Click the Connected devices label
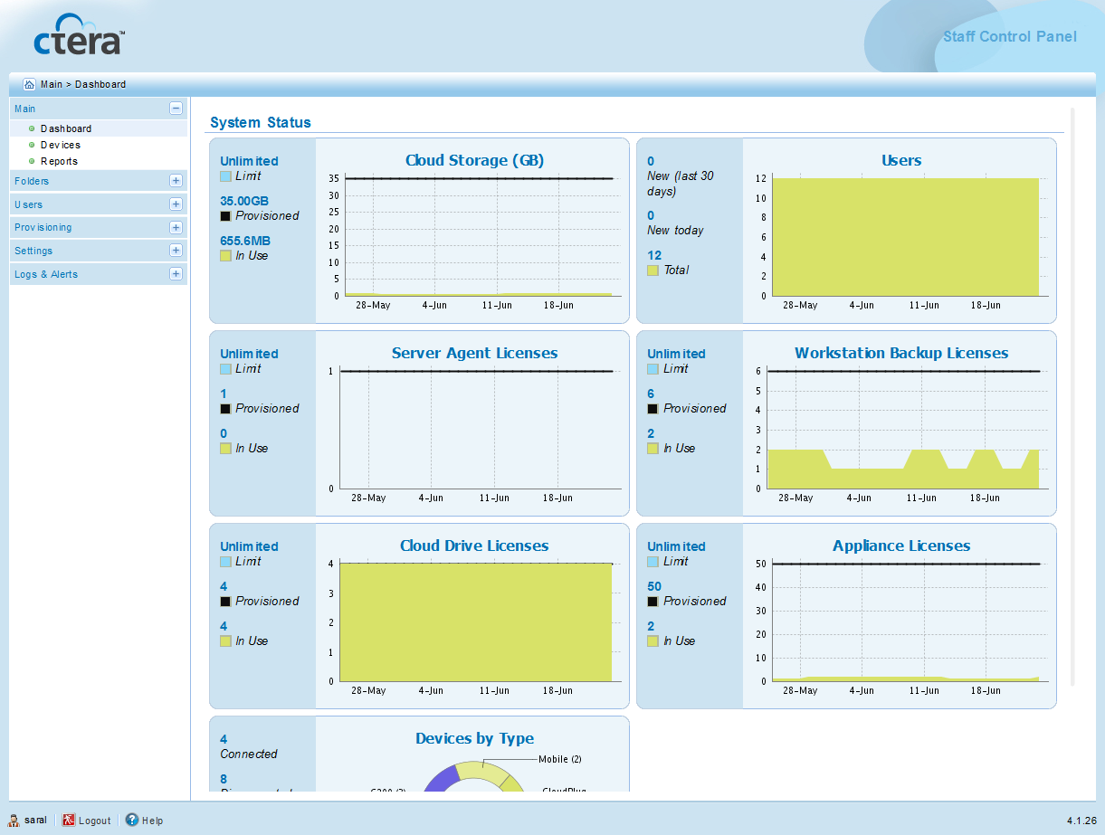This screenshot has width=1105, height=835. pos(249,754)
